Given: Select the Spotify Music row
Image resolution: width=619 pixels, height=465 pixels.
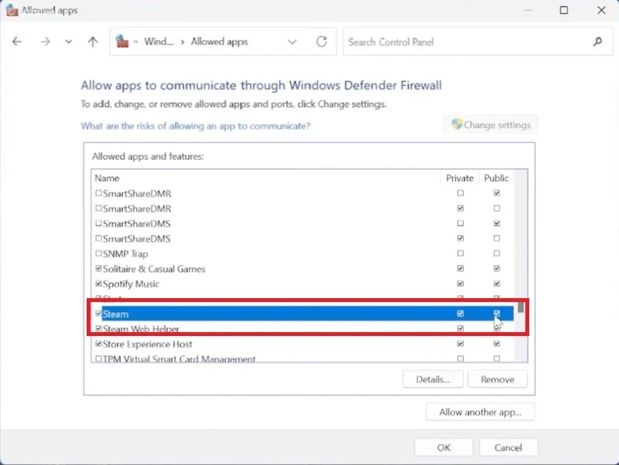Looking at the screenshot, I should tap(304, 283).
